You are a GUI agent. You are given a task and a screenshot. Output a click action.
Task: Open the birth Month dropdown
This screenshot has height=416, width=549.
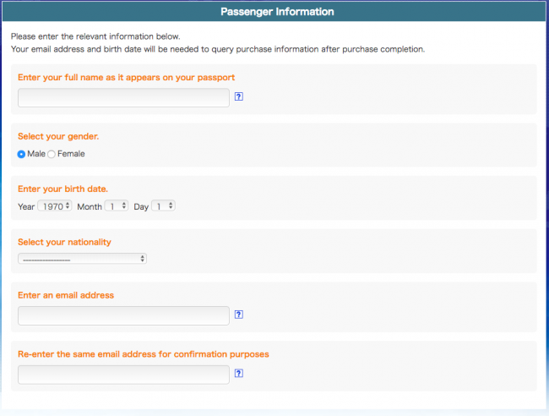(x=117, y=206)
